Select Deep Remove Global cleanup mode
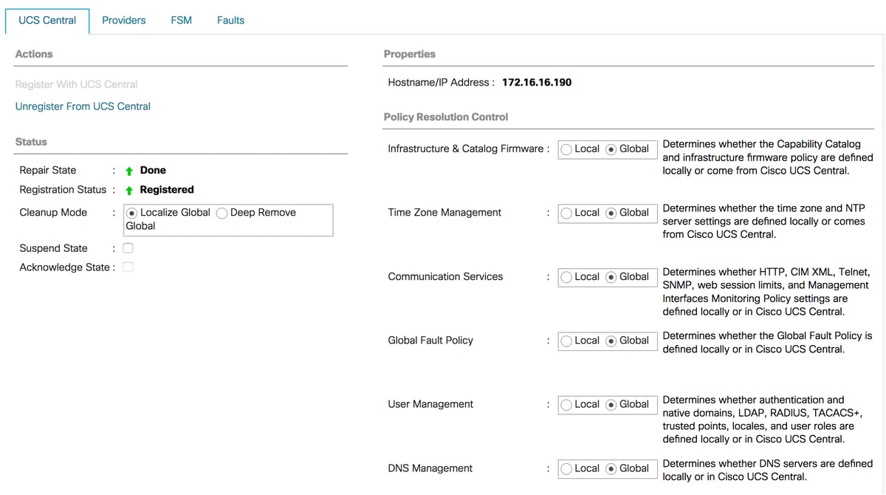Viewport: 886px width, 495px height. [221, 213]
